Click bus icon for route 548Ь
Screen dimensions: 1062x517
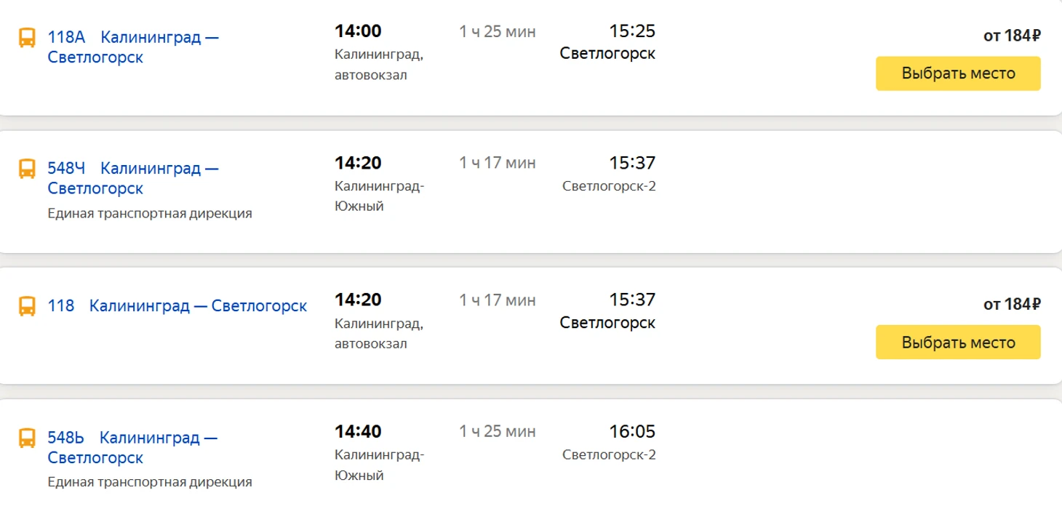tap(27, 438)
